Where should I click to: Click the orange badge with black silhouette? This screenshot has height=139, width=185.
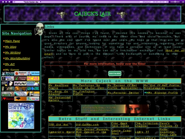point(33,94)
